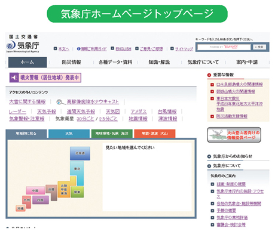Viewport: 275px width, 232px height.
Task: Open the 東日本大震災 link
Action: click(228, 98)
